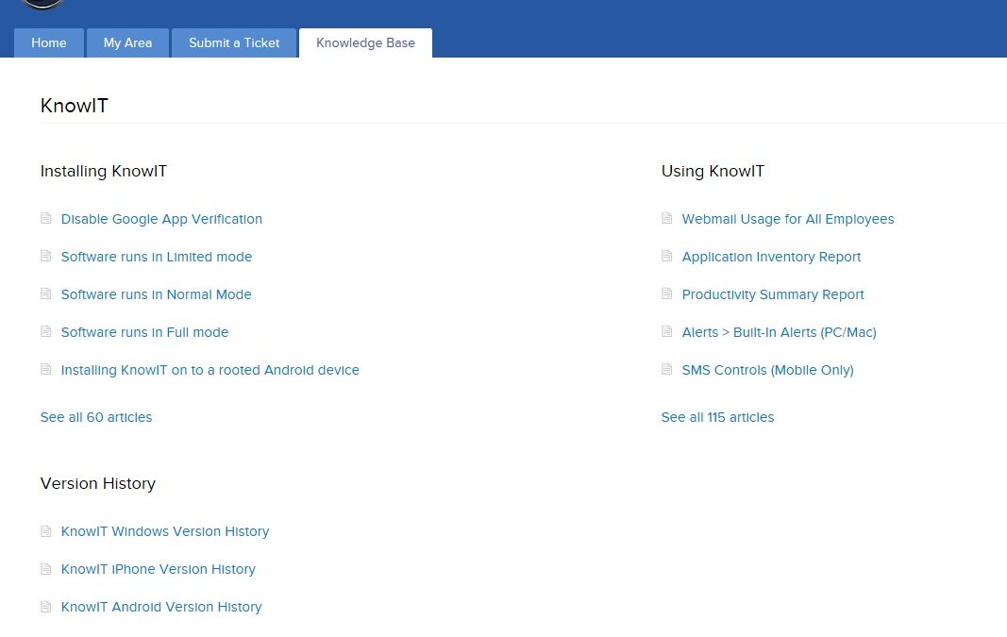The height and width of the screenshot is (637, 1007).
Task: Click document icon beside iPhone Version History
Action: pyautogui.click(x=45, y=569)
